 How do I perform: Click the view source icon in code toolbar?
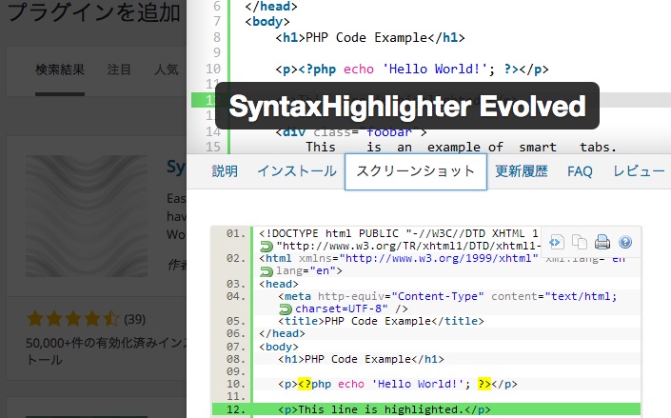click(556, 242)
